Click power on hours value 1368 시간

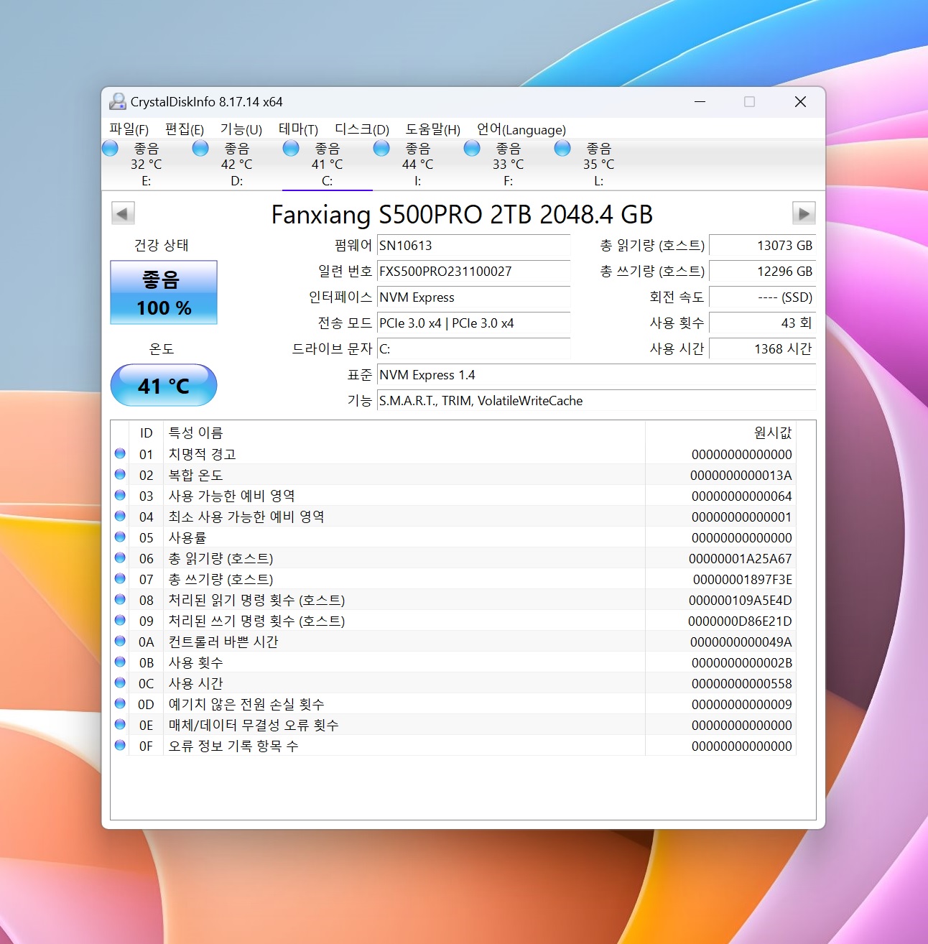[x=762, y=349]
